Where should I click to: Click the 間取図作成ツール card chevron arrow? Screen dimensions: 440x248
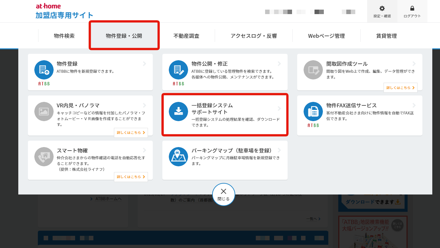(x=414, y=64)
